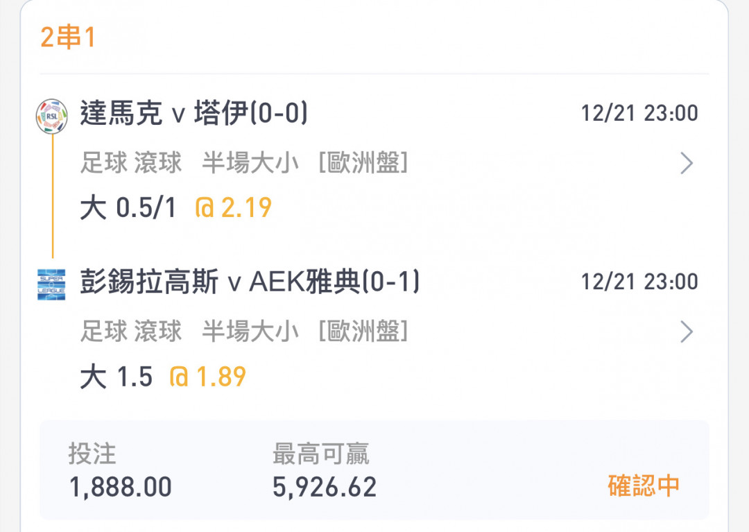Click second match 12/21 23:00 timestamp
The height and width of the screenshot is (532, 749).
pyautogui.click(x=639, y=282)
